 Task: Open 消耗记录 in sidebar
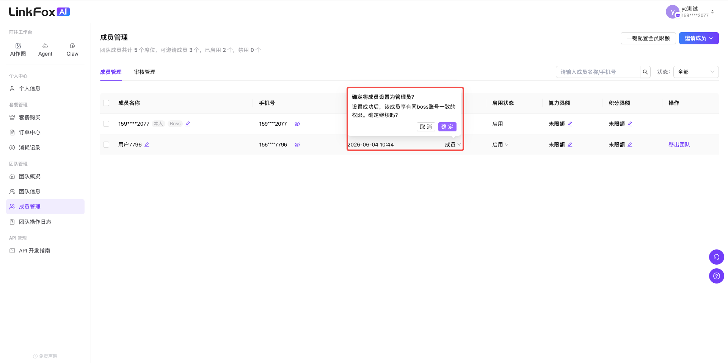45,148
